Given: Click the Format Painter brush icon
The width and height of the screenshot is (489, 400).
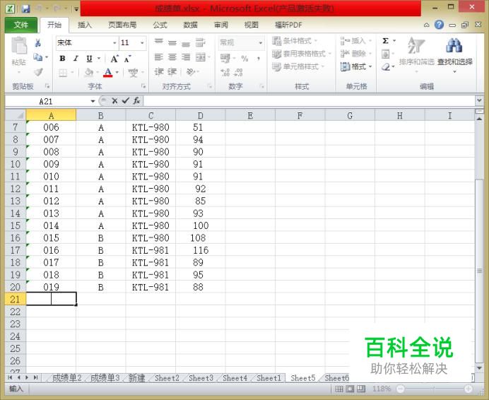Looking at the screenshot, I should point(38,72).
